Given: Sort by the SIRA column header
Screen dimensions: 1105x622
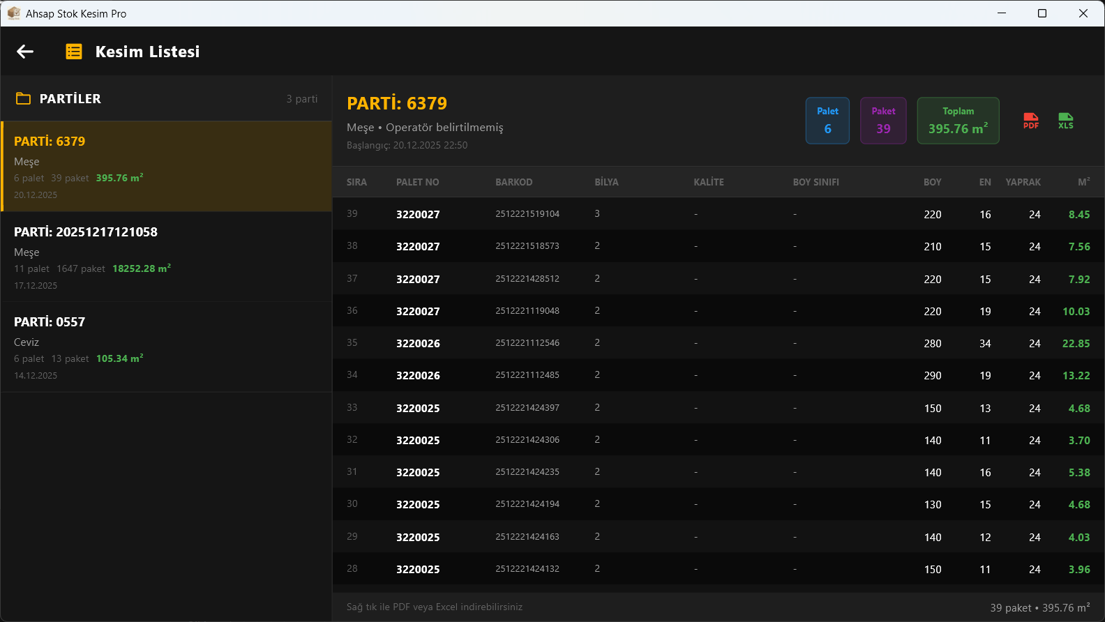Looking at the screenshot, I should click(x=356, y=182).
